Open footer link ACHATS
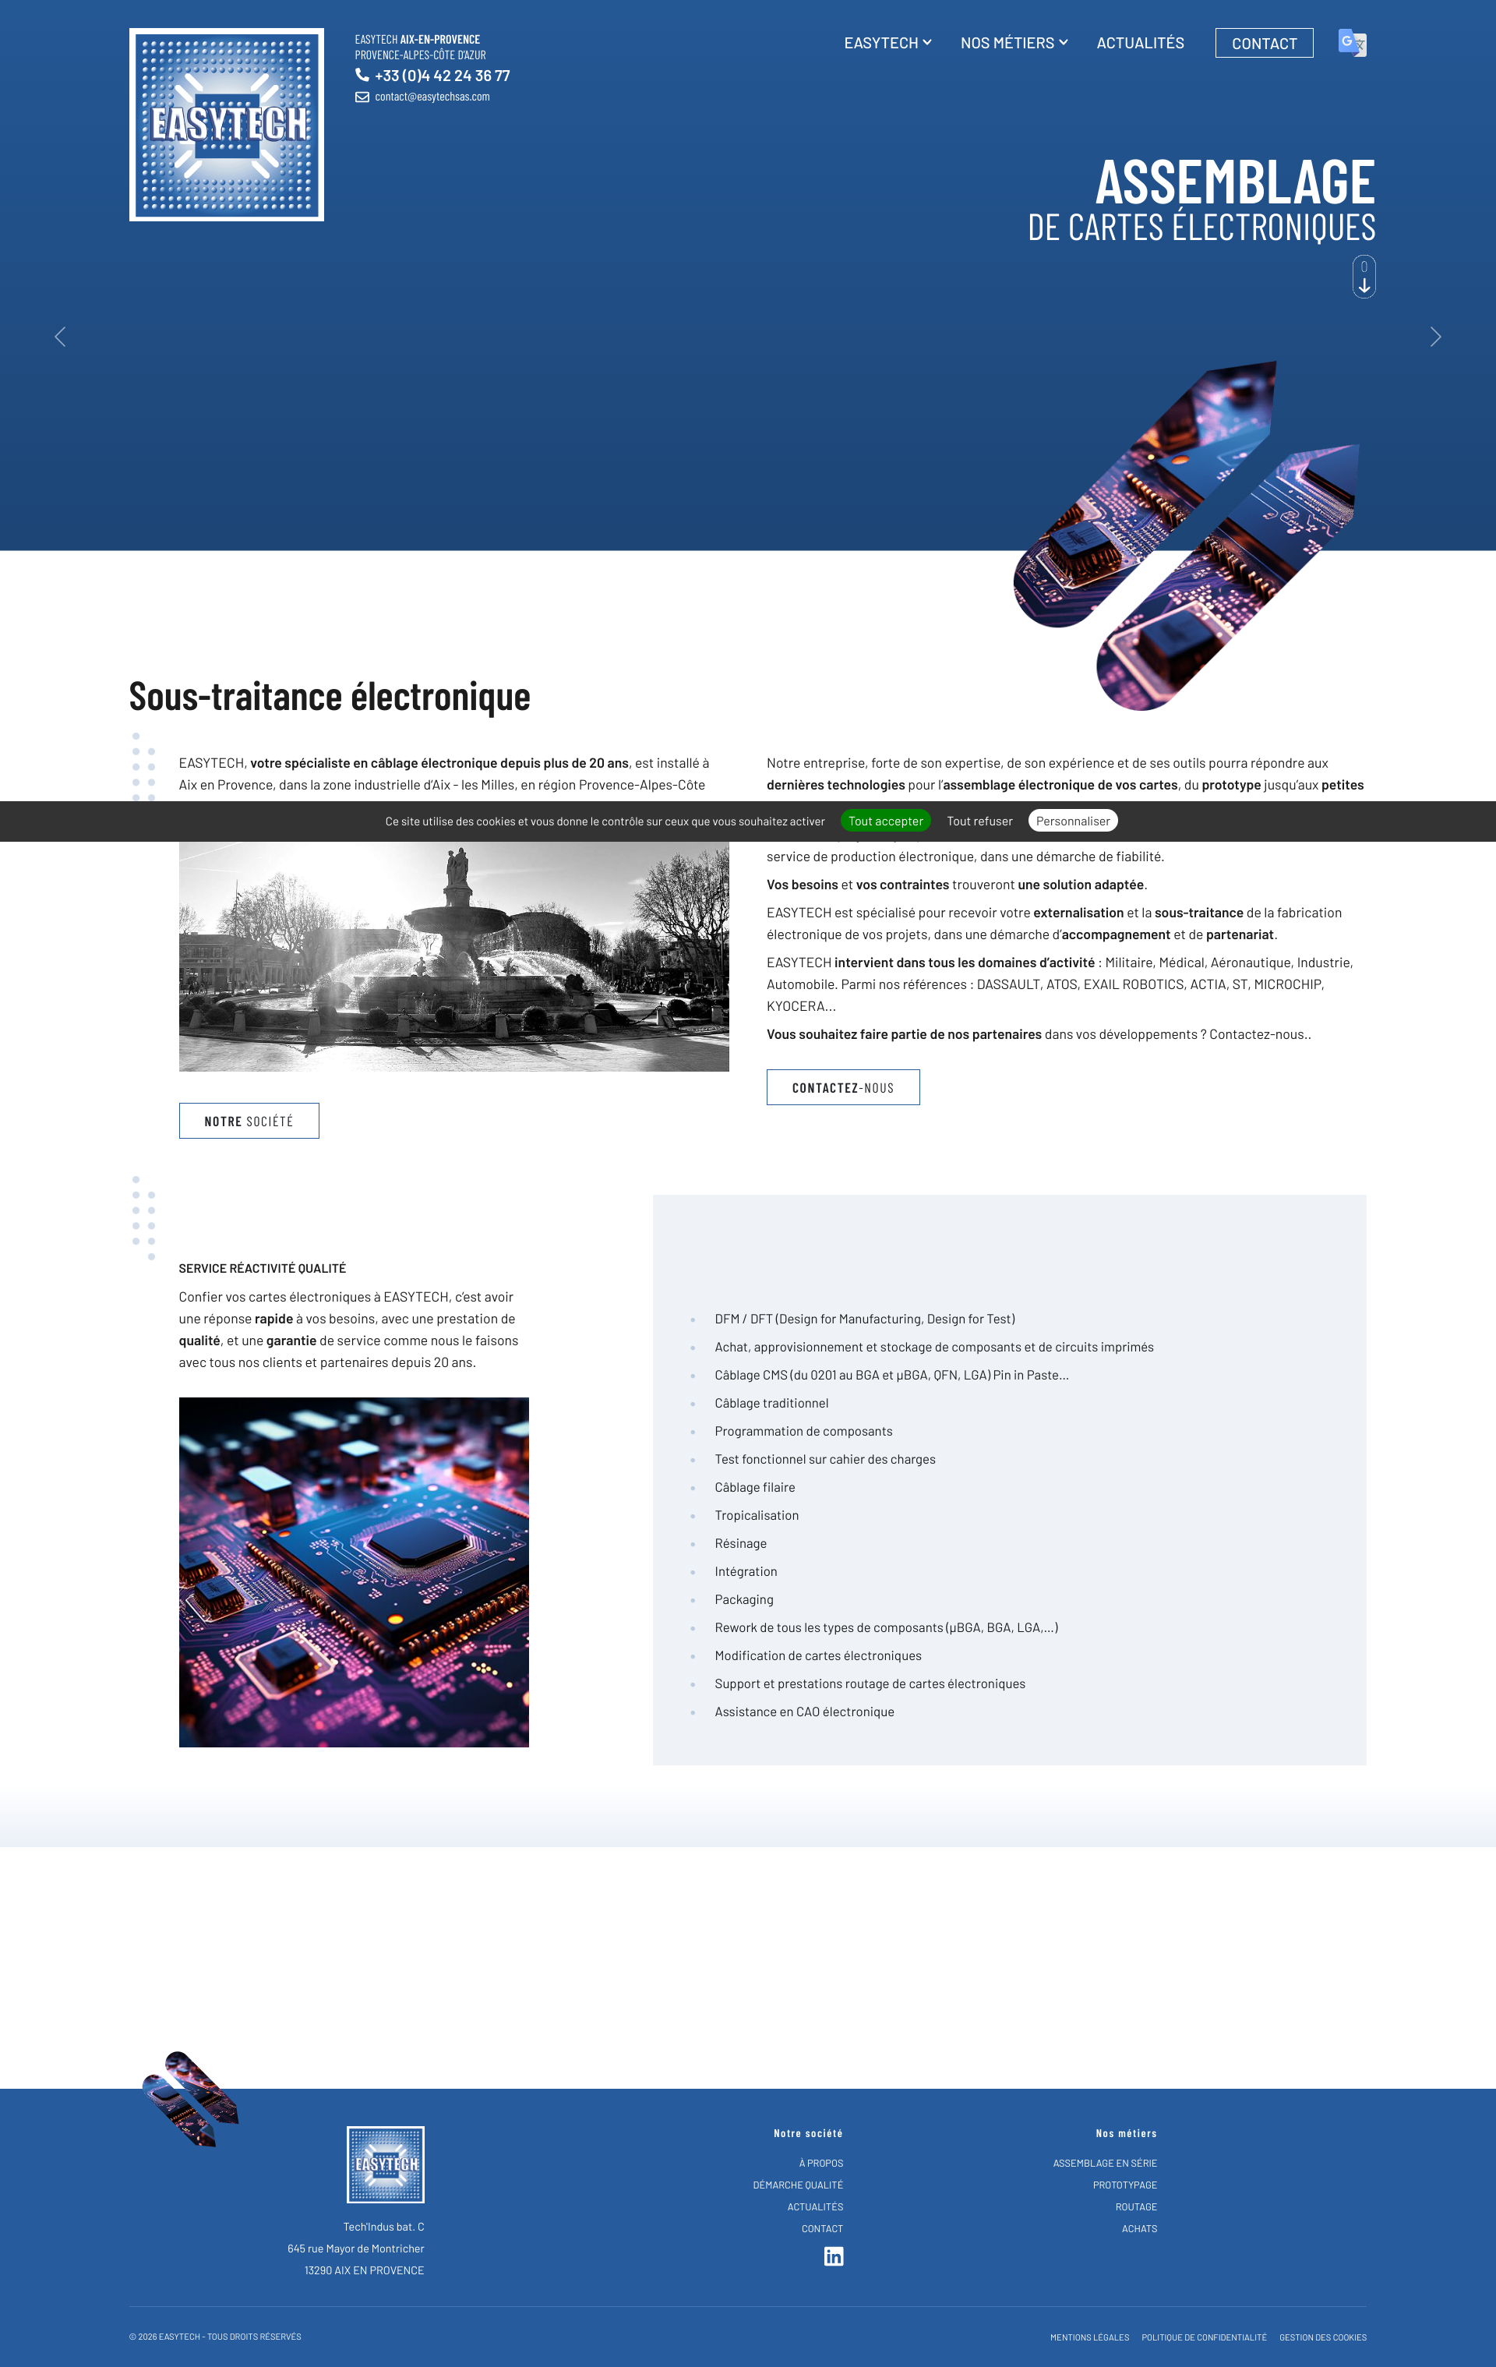Viewport: 1496px width, 2367px height. (x=1139, y=2228)
